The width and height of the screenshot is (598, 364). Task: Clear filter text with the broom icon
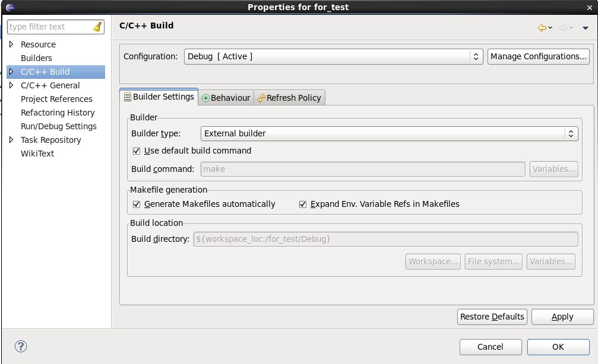point(98,27)
